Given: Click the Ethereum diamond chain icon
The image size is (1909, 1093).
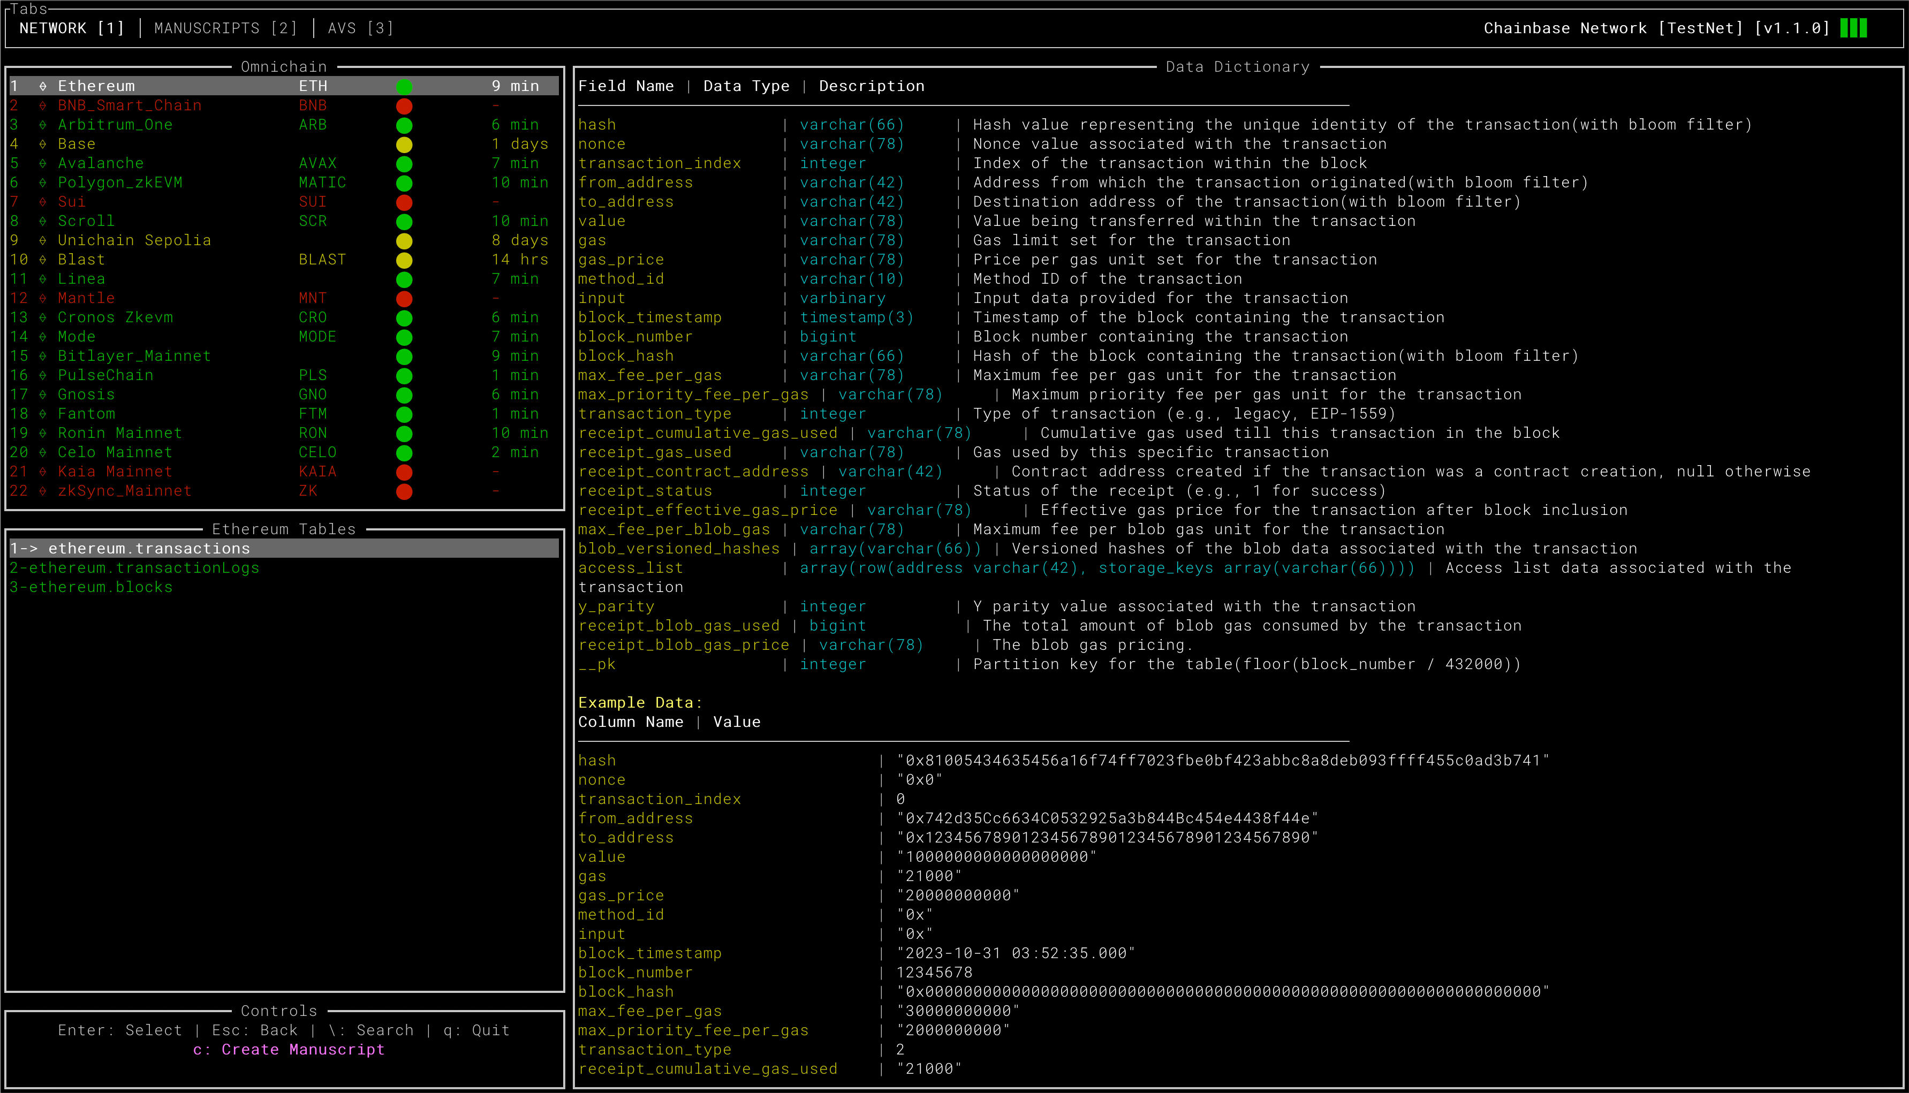Looking at the screenshot, I should (43, 86).
